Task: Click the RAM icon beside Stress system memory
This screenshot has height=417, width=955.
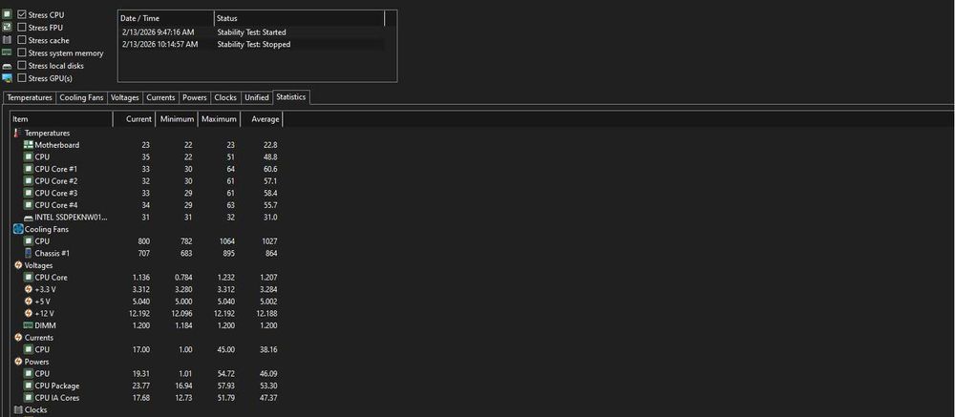Action: click(8, 52)
